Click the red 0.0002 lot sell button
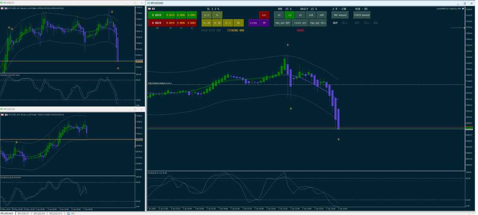 click(x=192, y=23)
